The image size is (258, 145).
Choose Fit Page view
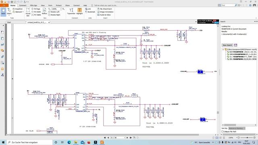pyautogui.click(x=36, y=9)
